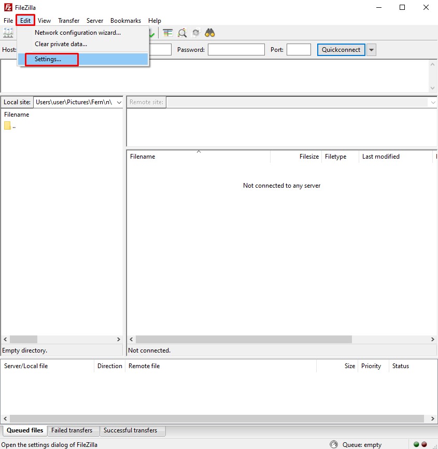The image size is (438, 449).
Task: Click the Quickconnect button
Action: [341, 50]
